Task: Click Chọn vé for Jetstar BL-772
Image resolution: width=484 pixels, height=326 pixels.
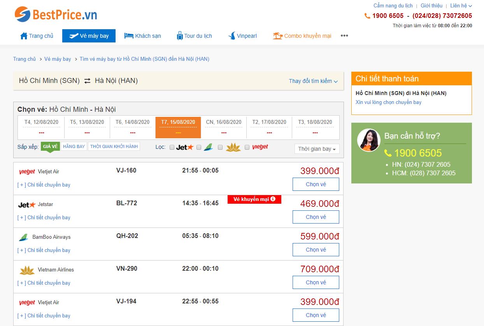Action: [x=316, y=217]
